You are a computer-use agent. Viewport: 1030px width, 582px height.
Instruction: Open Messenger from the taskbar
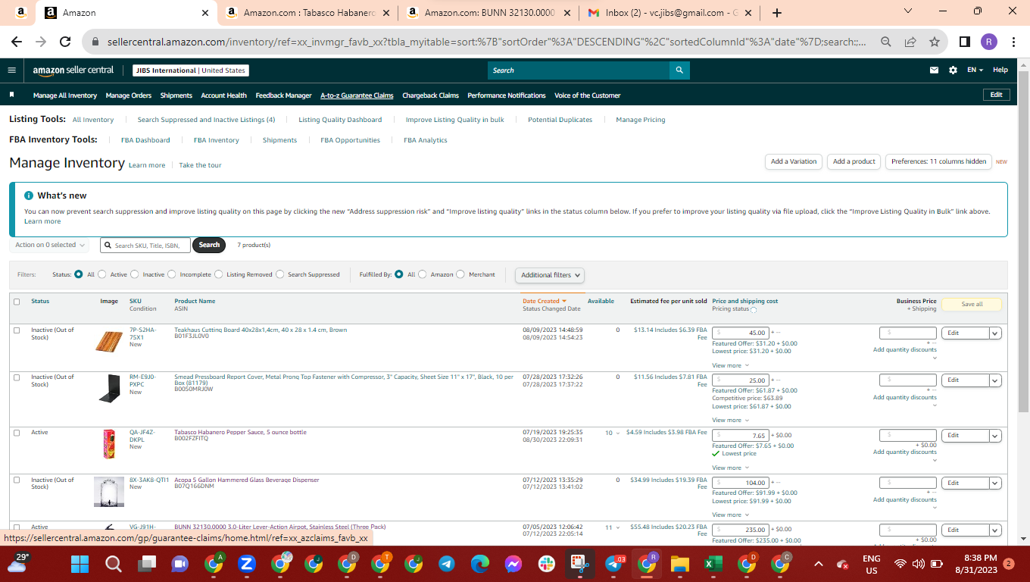(513, 564)
